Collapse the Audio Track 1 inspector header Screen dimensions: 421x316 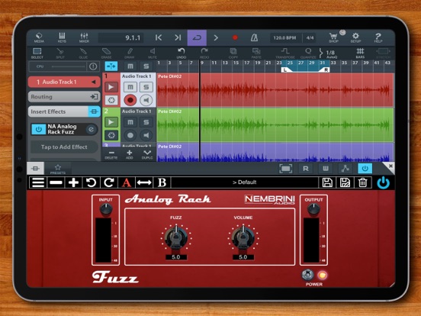pyautogui.click(x=64, y=82)
